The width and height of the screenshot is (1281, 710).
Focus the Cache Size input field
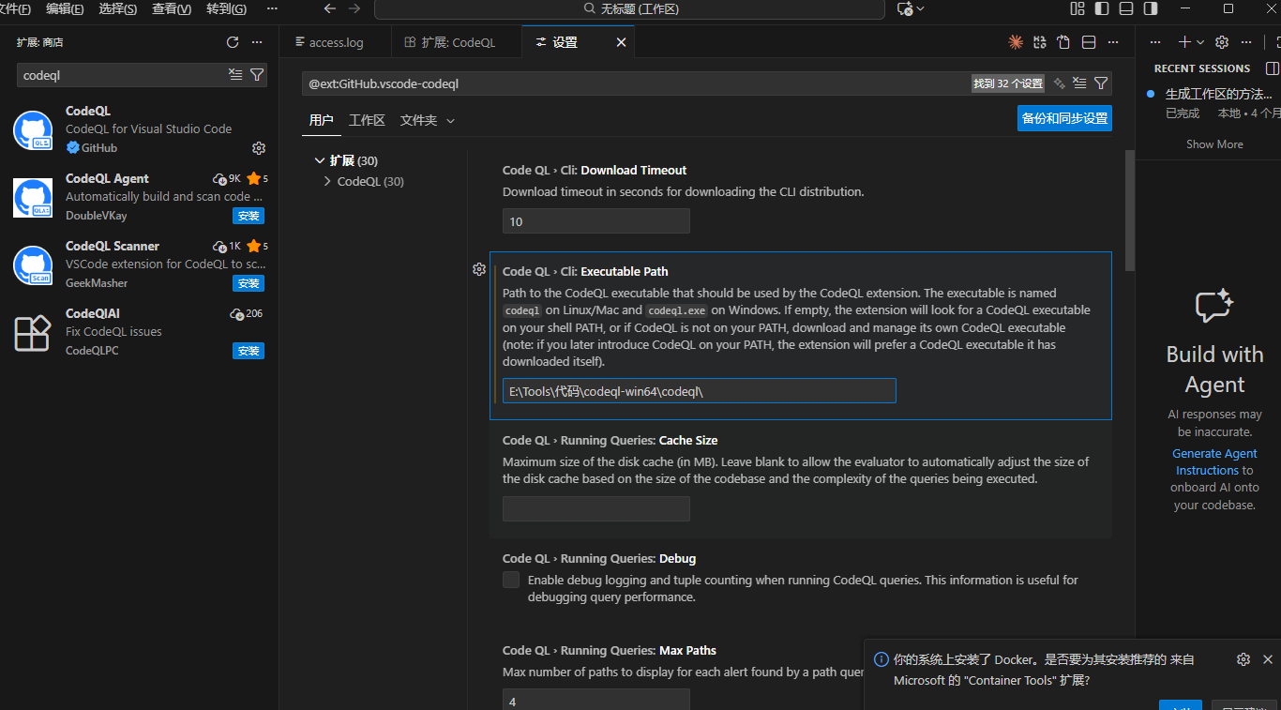pyautogui.click(x=596, y=508)
